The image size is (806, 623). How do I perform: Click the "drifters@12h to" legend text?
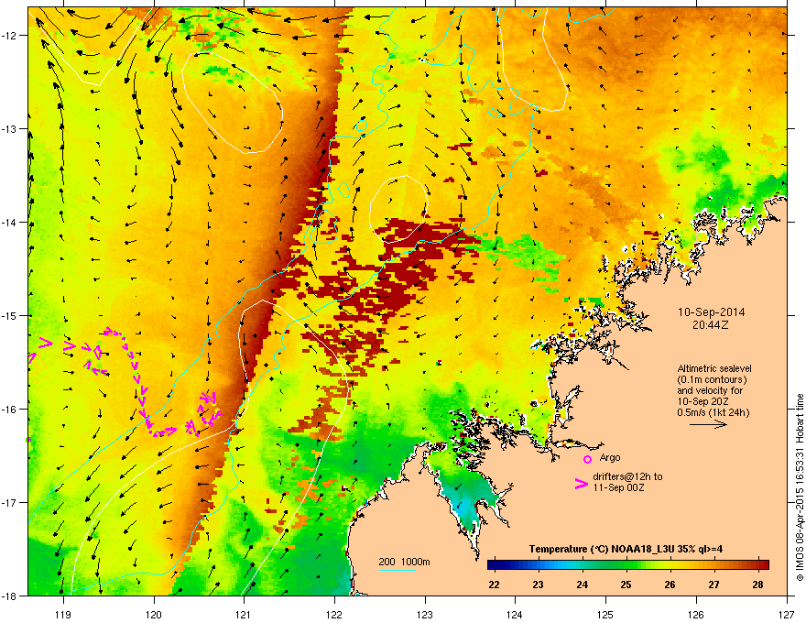pos(627,476)
